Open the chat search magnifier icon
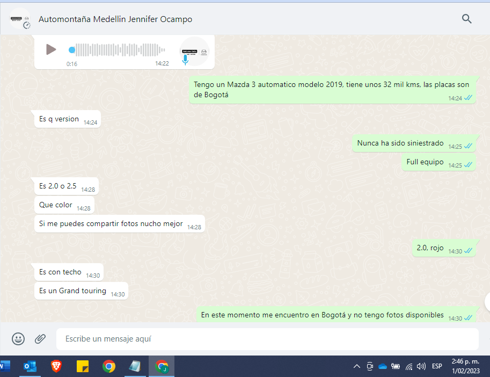The height and width of the screenshot is (377, 490). 466,19
